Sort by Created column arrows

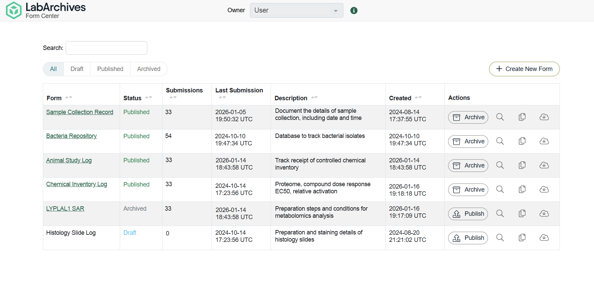[x=418, y=98]
